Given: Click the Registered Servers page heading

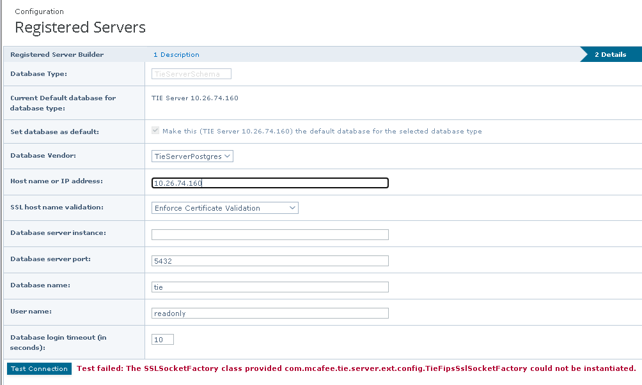Looking at the screenshot, I should tap(80, 27).
